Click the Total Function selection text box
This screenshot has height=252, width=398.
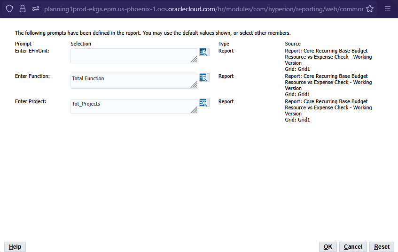click(134, 81)
